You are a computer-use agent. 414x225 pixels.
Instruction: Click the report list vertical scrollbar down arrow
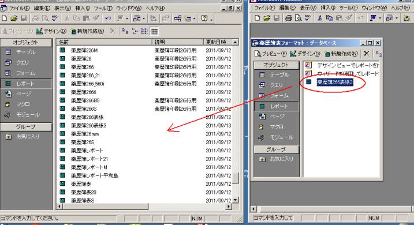pyautogui.click(x=236, y=200)
